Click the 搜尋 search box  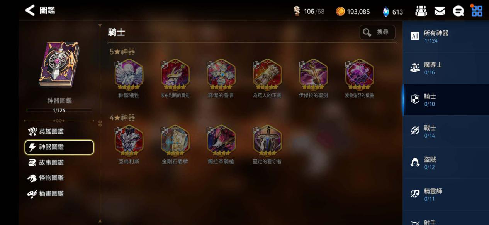(x=377, y=32)
